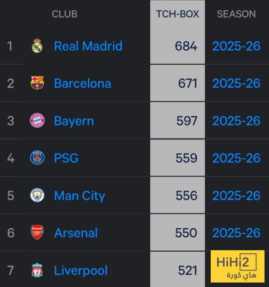
Task: Open the Real Madrid team link
Action: (88, 46)
